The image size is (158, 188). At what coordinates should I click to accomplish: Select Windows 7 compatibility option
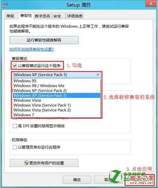pos(57,115)
